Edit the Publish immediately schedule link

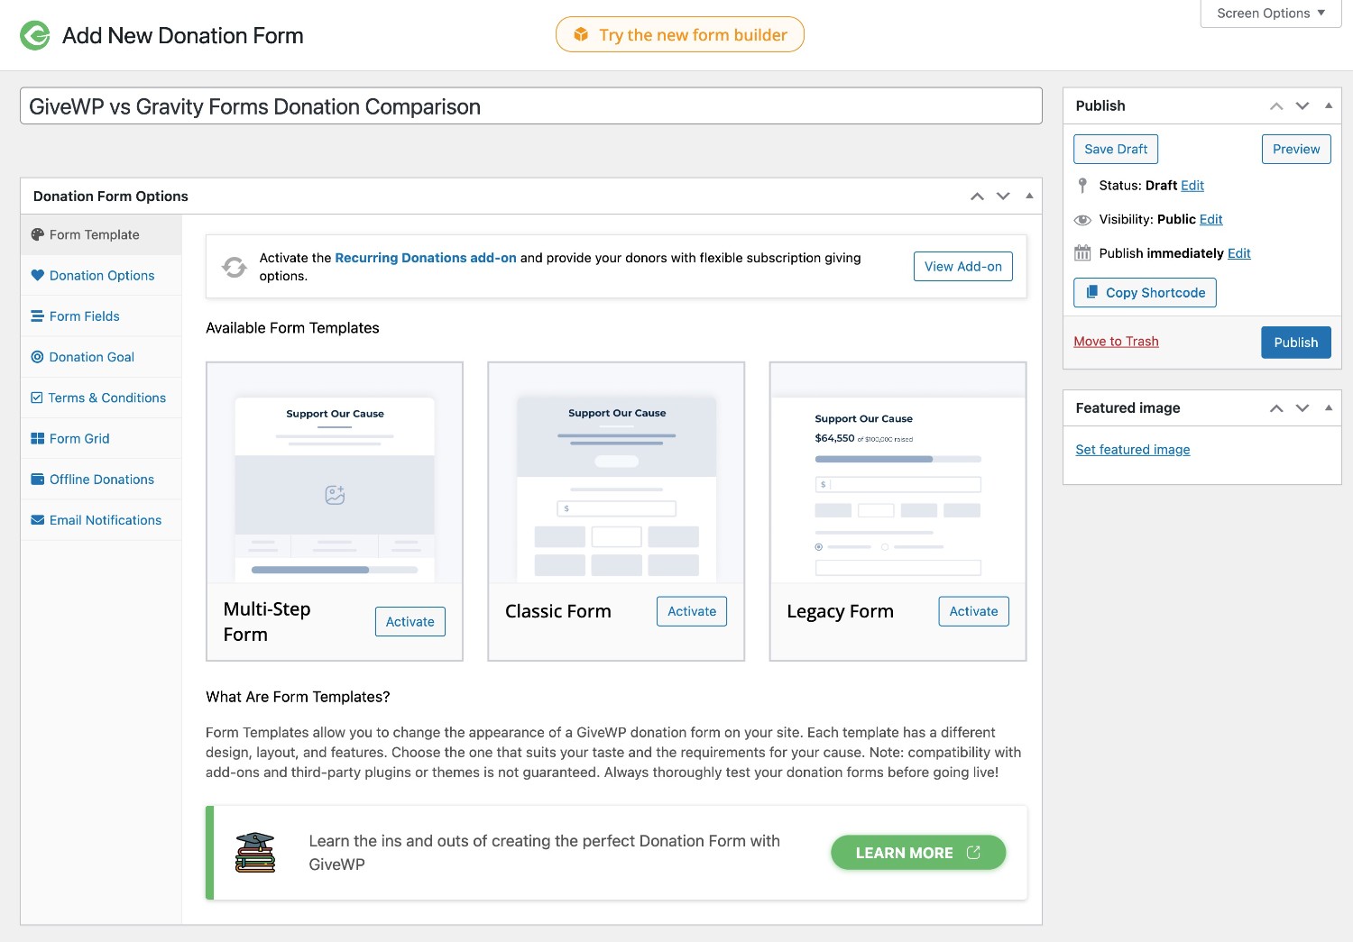[x=1239, y=253]
